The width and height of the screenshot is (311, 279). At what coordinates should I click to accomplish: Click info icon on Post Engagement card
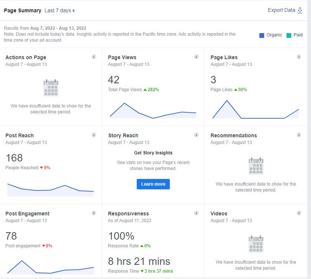[94, 213]
